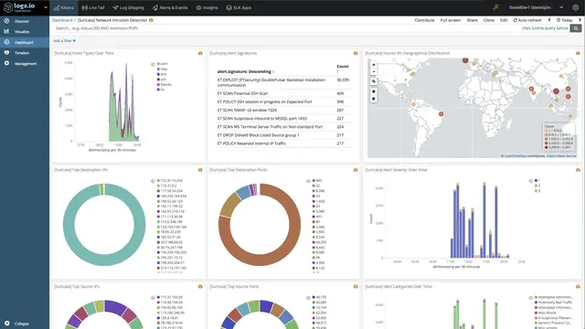Click orange icon on Event Types Over Time panel
The height and width of the screenshot is (329, 585).
tap(200, 53)
